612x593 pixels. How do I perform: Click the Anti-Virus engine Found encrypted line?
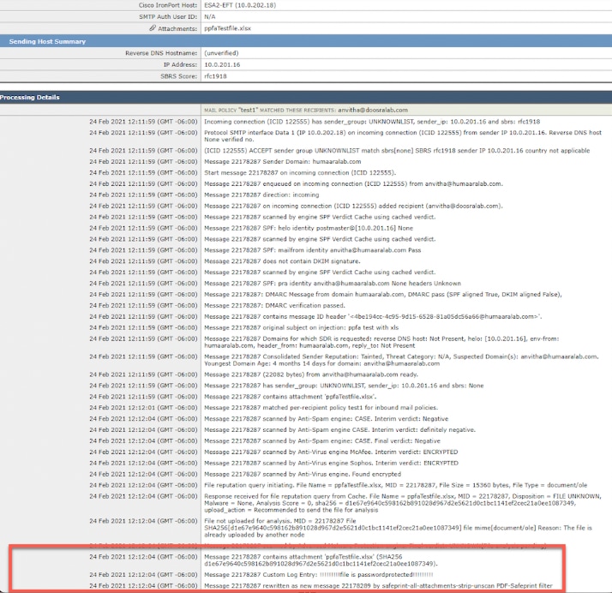tap(303, 475)
